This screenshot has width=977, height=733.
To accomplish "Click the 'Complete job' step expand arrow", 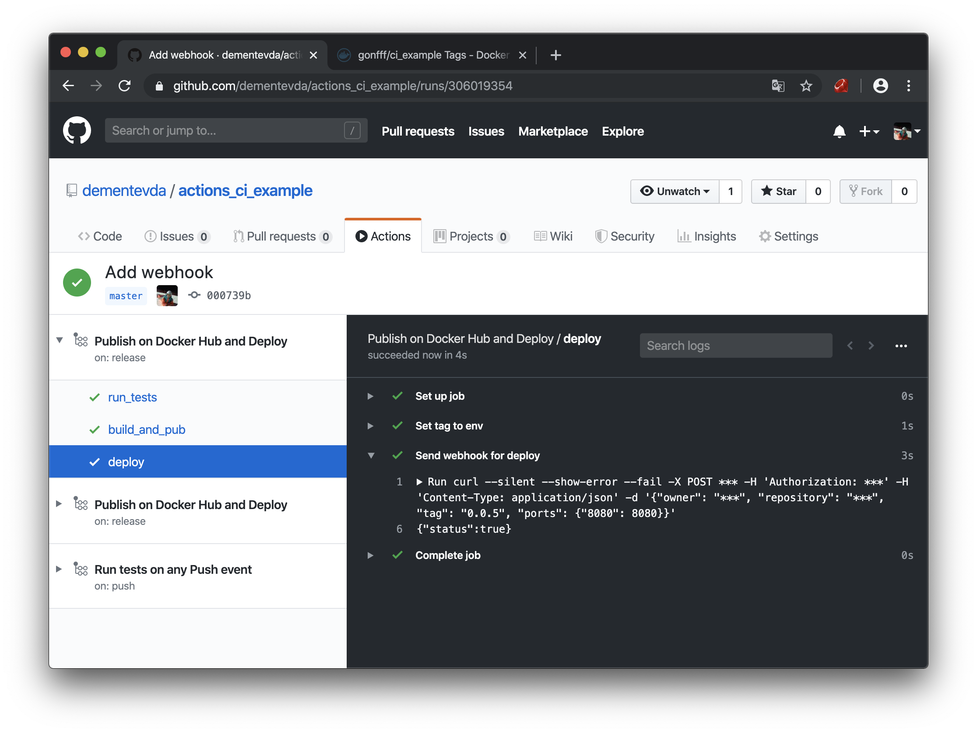I will 372,555.
